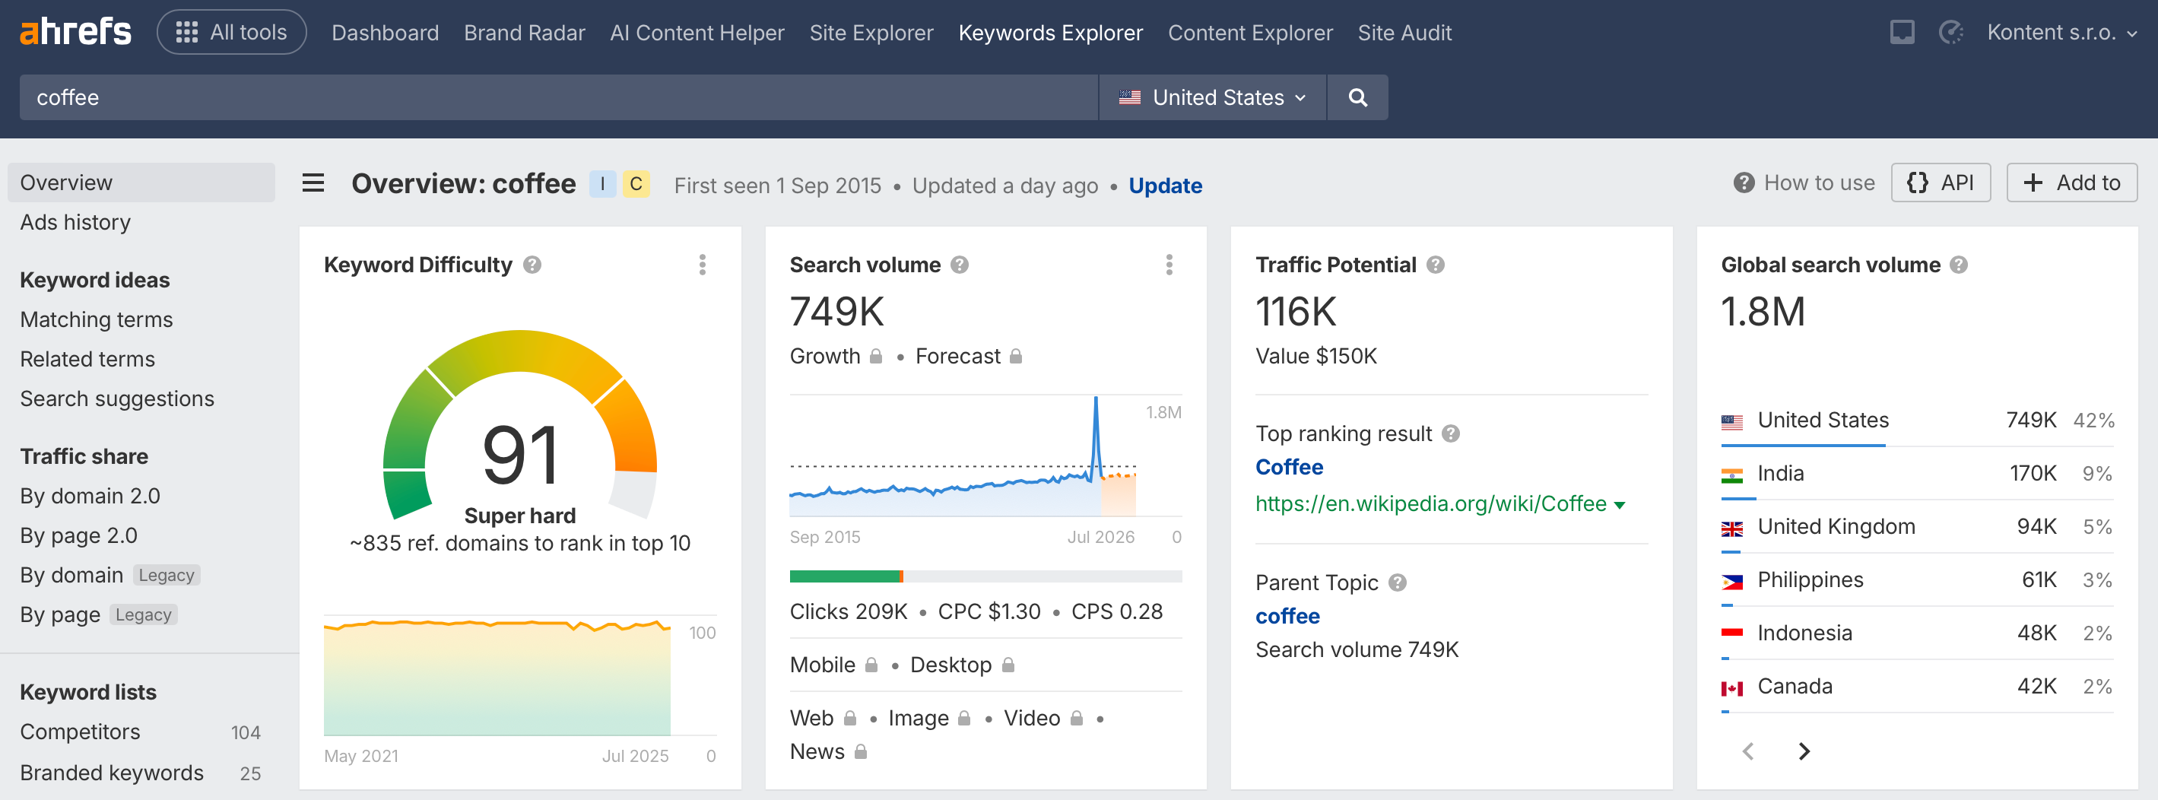Open Search suggestions

pos(116,398)
